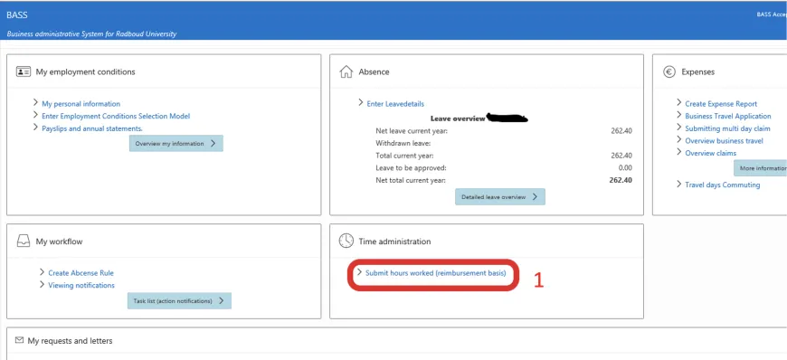Click bold Net total current year 262.40
The width and height of the screenshot is (787, 360).
click(x=621, y=180)
